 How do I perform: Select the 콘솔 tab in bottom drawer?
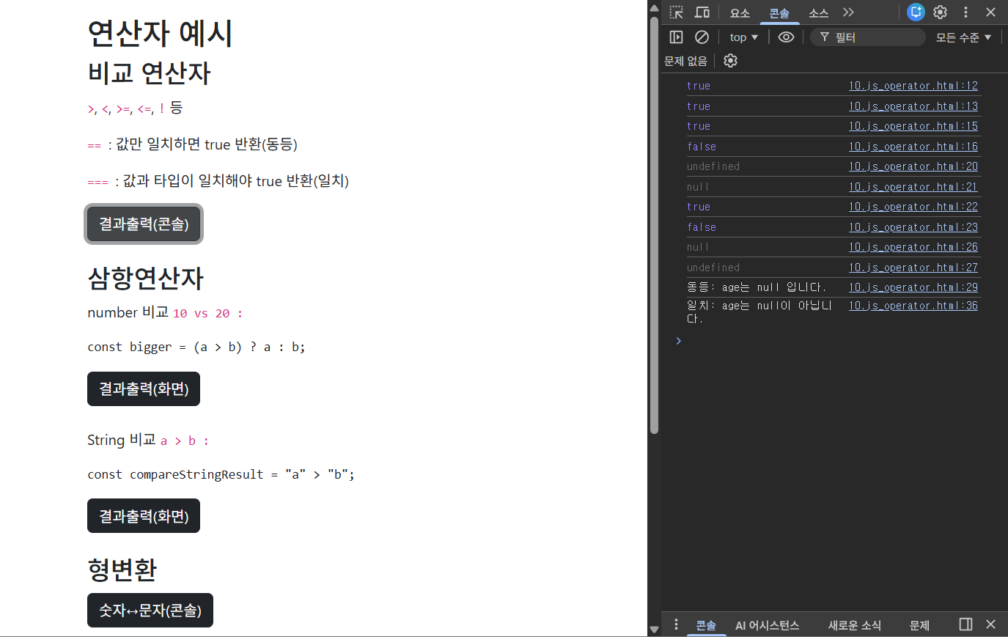(706, 625)
